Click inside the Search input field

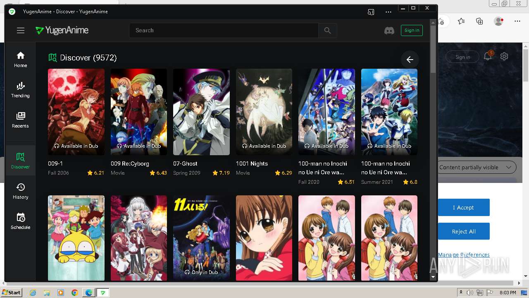(224, 30)
